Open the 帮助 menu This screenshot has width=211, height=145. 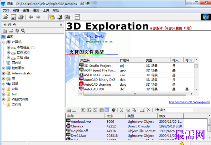click(56, 10)
